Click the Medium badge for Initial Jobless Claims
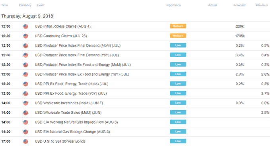 [178, 26]
